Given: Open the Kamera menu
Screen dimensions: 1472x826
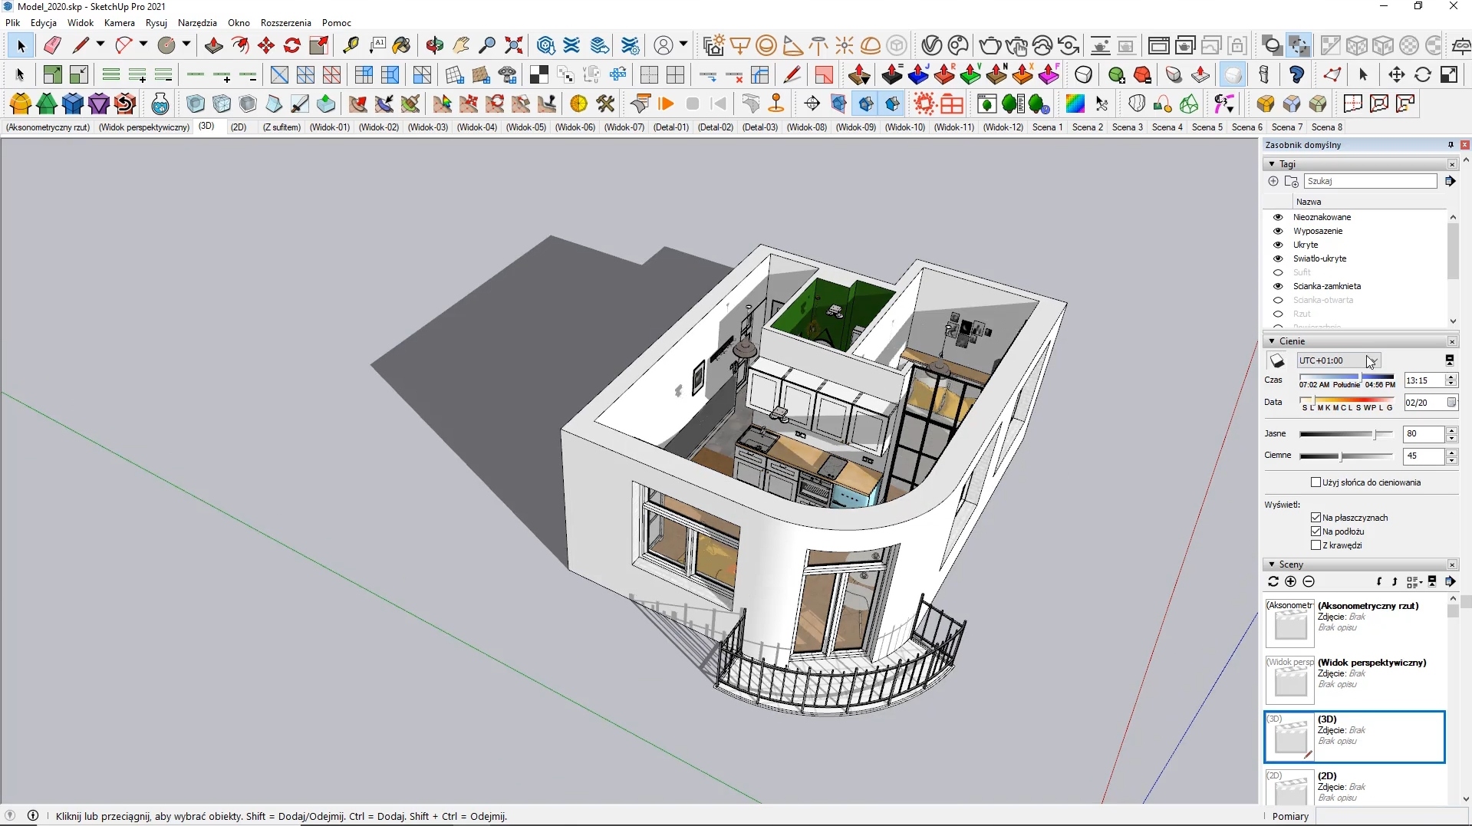Looking at the screenshot, I should click(x=119, y=23).
